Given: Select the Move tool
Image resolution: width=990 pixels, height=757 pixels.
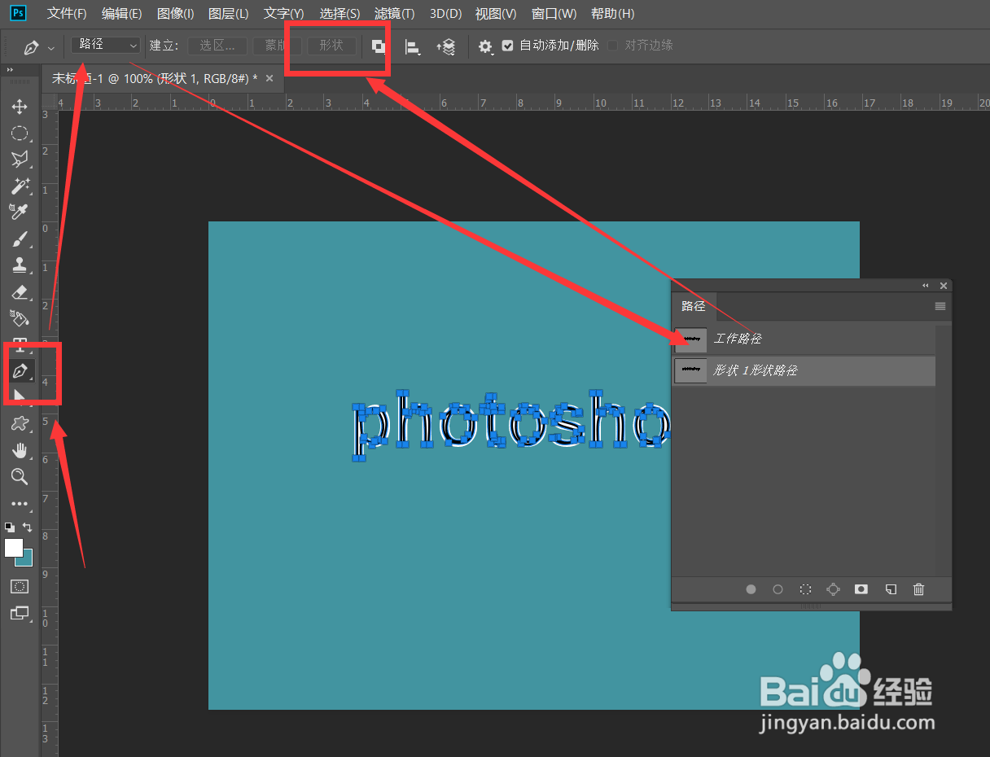Looking at the screenshot, I should click(x=20, y=107).
